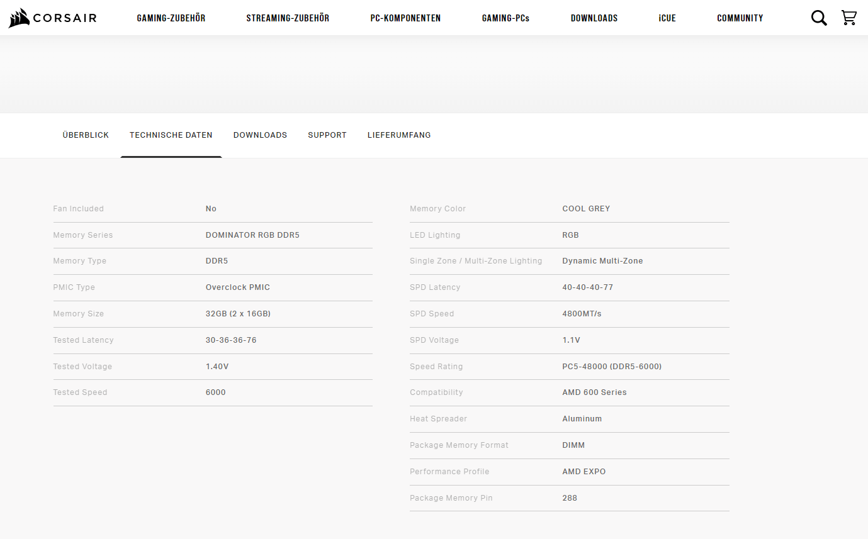
Task: Open the COMMUNITY menu
Action: click(x=740, y=18)
